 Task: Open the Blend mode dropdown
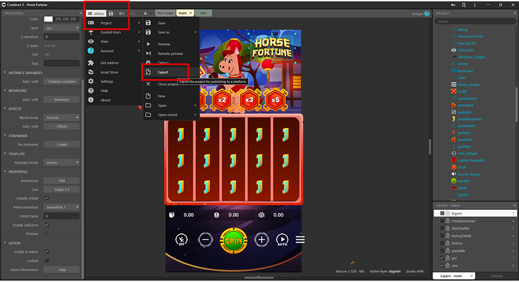tap(62, 118)
